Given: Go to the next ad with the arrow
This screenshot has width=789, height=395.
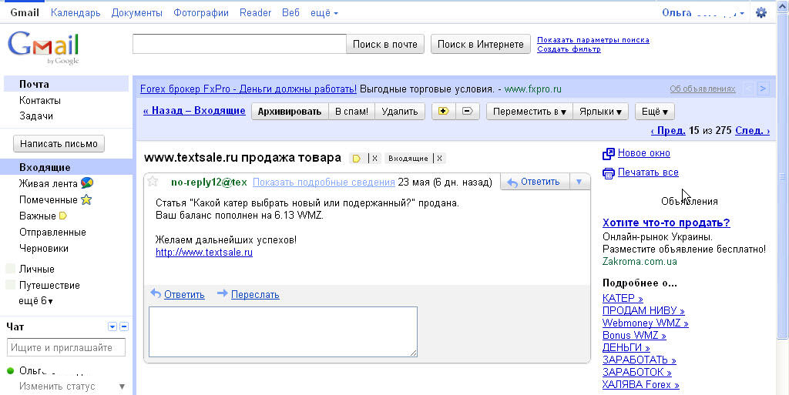Looking at the screenshot, I should 763,89.
